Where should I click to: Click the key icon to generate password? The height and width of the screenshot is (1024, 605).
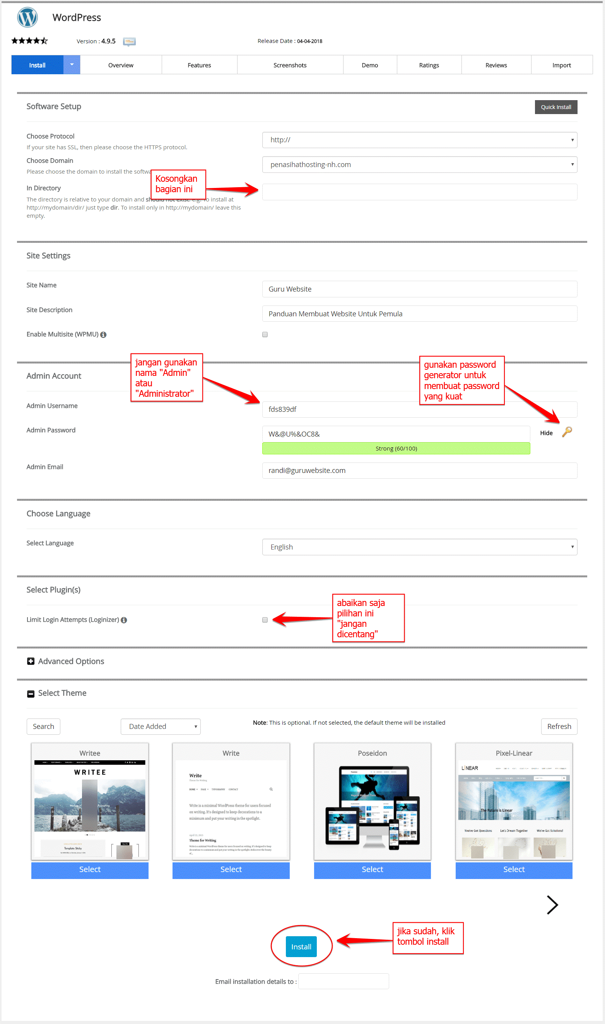pyautogui.click(x=567, y=432)
